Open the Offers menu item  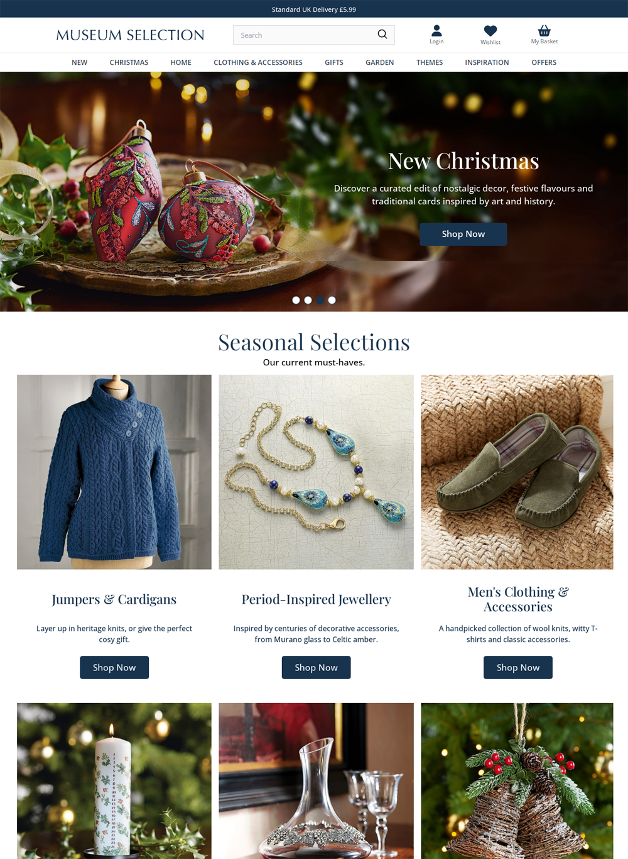click(x=544, y=62)
